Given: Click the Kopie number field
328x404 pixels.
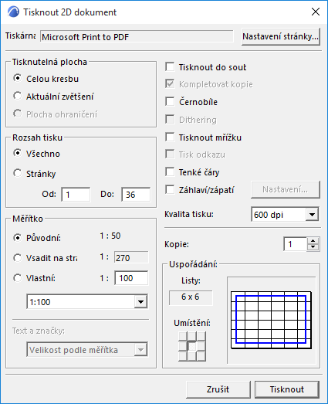Looking at the screenshot, I should point(296,244).
